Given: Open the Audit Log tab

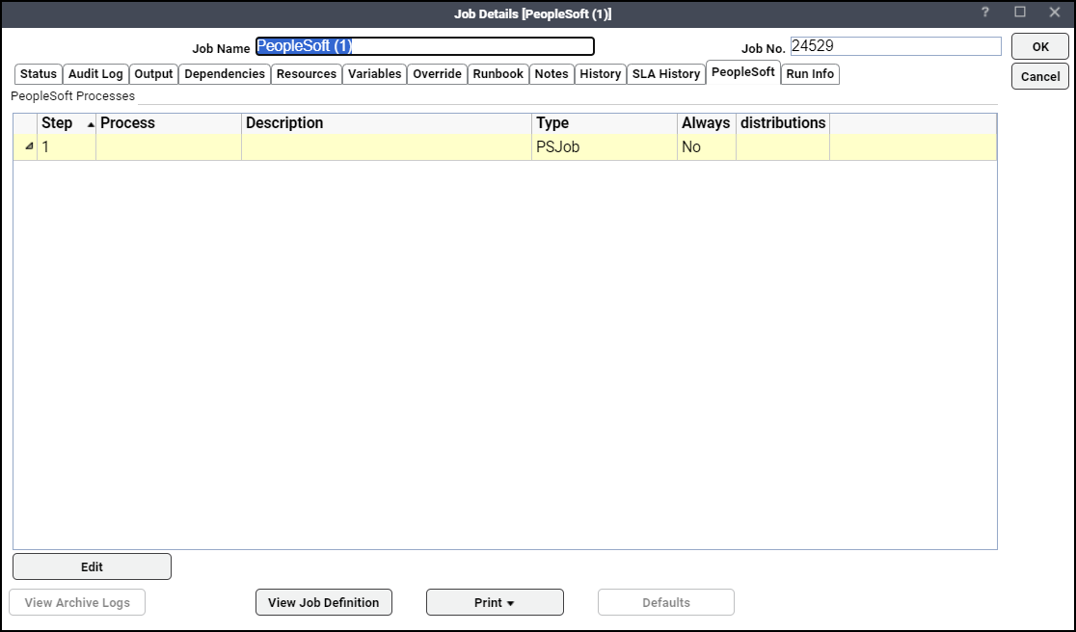Looking at the screenshot, I should coord(95,74).
